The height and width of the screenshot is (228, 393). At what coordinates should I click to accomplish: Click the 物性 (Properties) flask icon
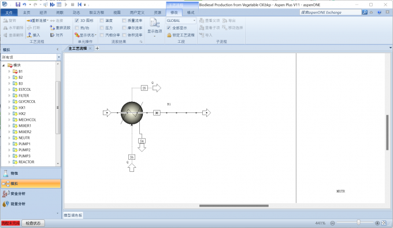[6, 174]
